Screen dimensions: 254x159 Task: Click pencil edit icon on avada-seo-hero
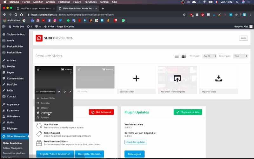70,92
